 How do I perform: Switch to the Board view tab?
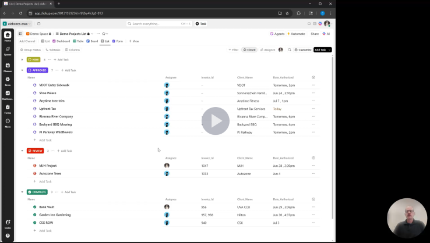[93, 41]
